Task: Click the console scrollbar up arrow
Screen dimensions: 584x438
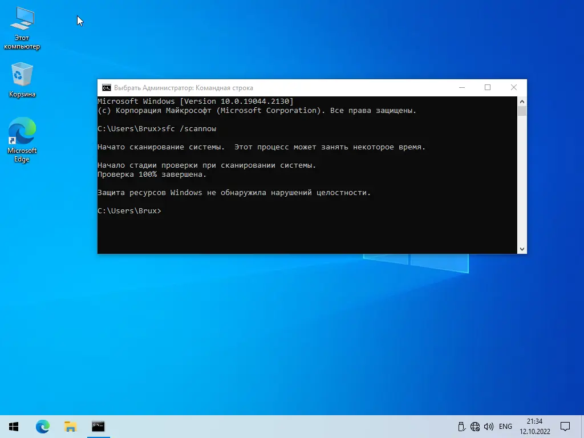Action: 522,102
